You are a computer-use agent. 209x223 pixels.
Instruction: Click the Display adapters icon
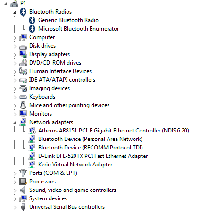[23, 54]
